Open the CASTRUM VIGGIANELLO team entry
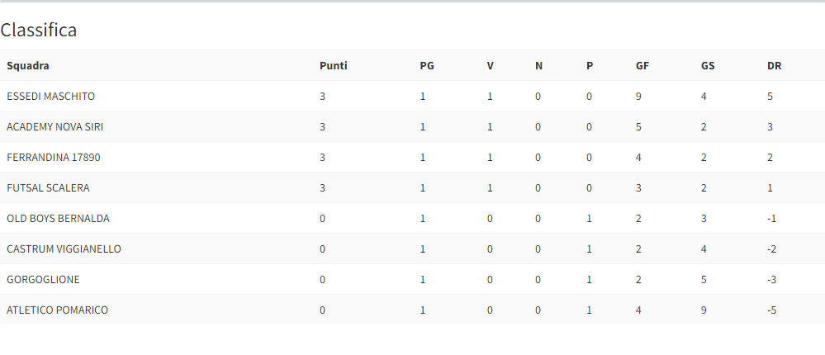This screenshot has width=825, height=355. [x=64, y=249]
